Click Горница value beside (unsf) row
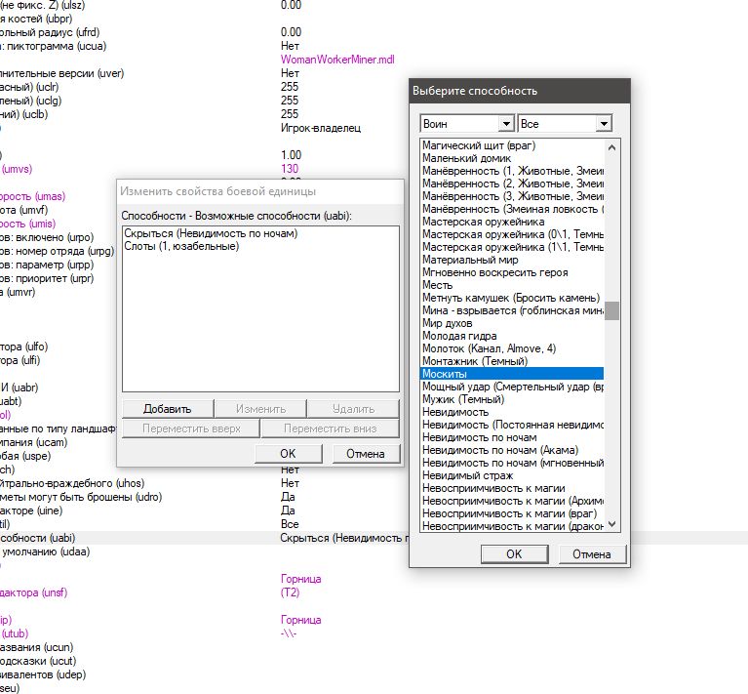Viewport: 748px width, 694px height. pyautogui.click(x=300, y=579)
